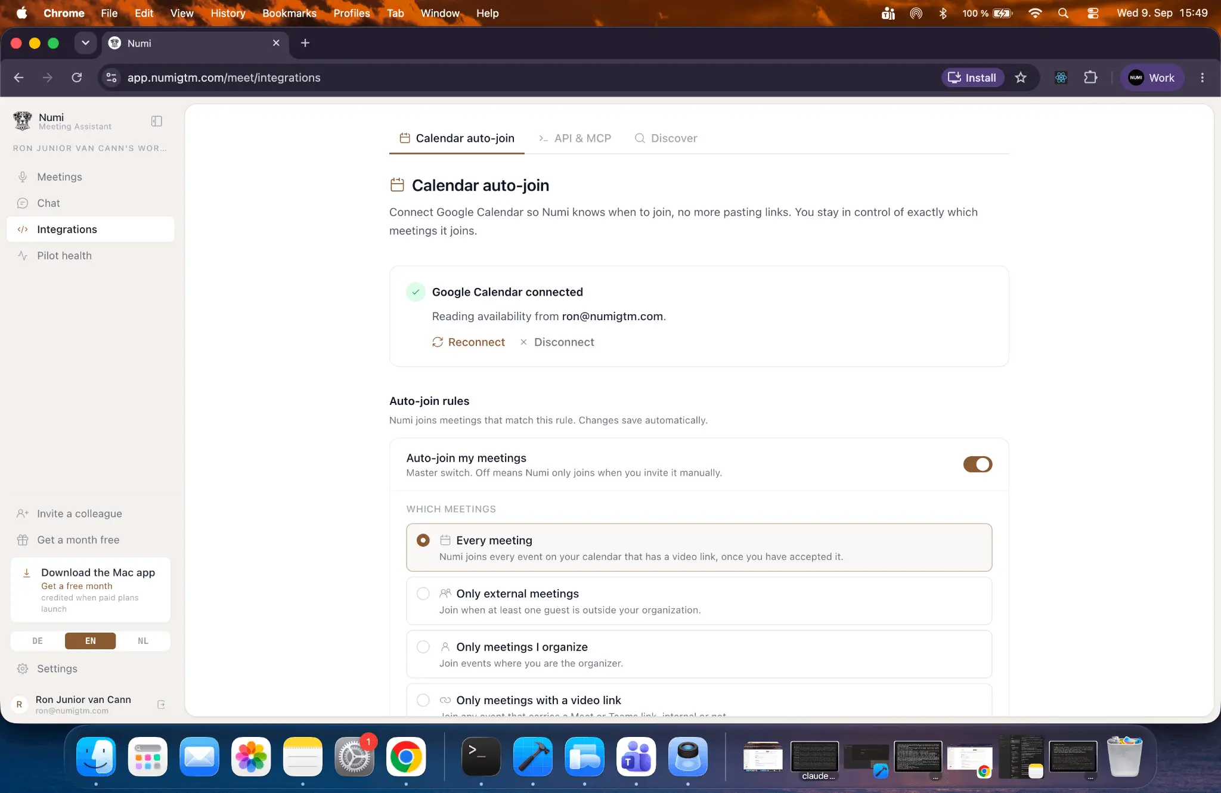Expand the Chrome tab search dropdown
Image resolution: width=1221 pixels, height=793 pixels.
pos(85,43)
